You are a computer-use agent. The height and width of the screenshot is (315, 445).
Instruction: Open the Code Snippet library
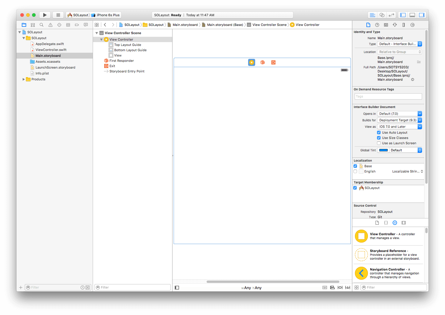[x=386, y=223]
